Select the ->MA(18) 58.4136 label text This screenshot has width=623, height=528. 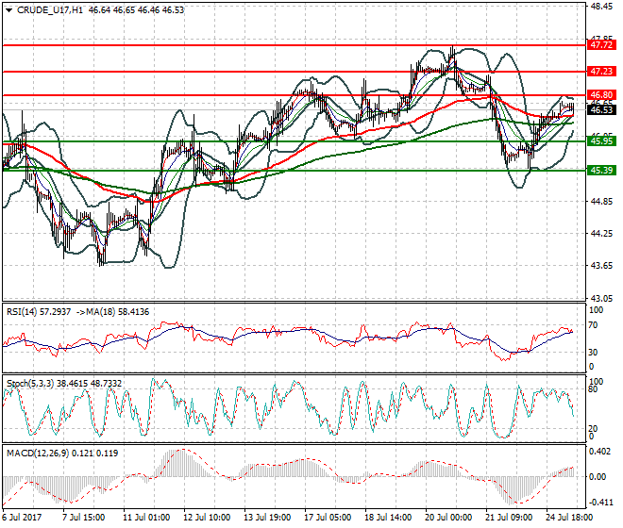tap(113, 312)
